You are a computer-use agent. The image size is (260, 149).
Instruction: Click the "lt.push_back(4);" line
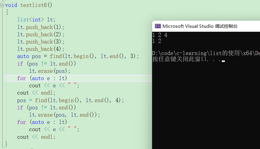coord(41,49)
